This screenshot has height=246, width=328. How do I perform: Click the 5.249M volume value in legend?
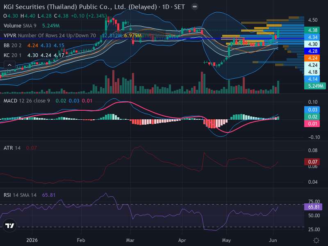(x=51, y=26)
